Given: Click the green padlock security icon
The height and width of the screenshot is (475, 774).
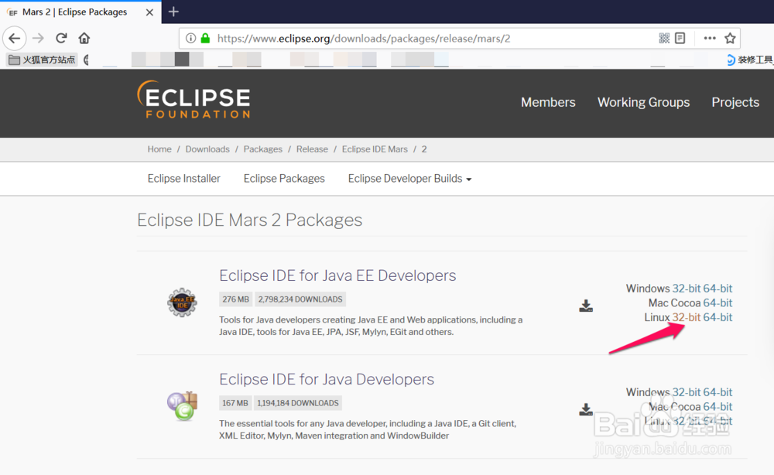Looking at the screenshot, I should (204, 37).
